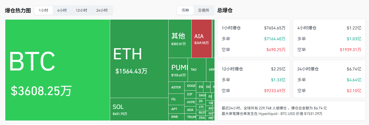Click the FIL heatmap block

click(176, 99)
